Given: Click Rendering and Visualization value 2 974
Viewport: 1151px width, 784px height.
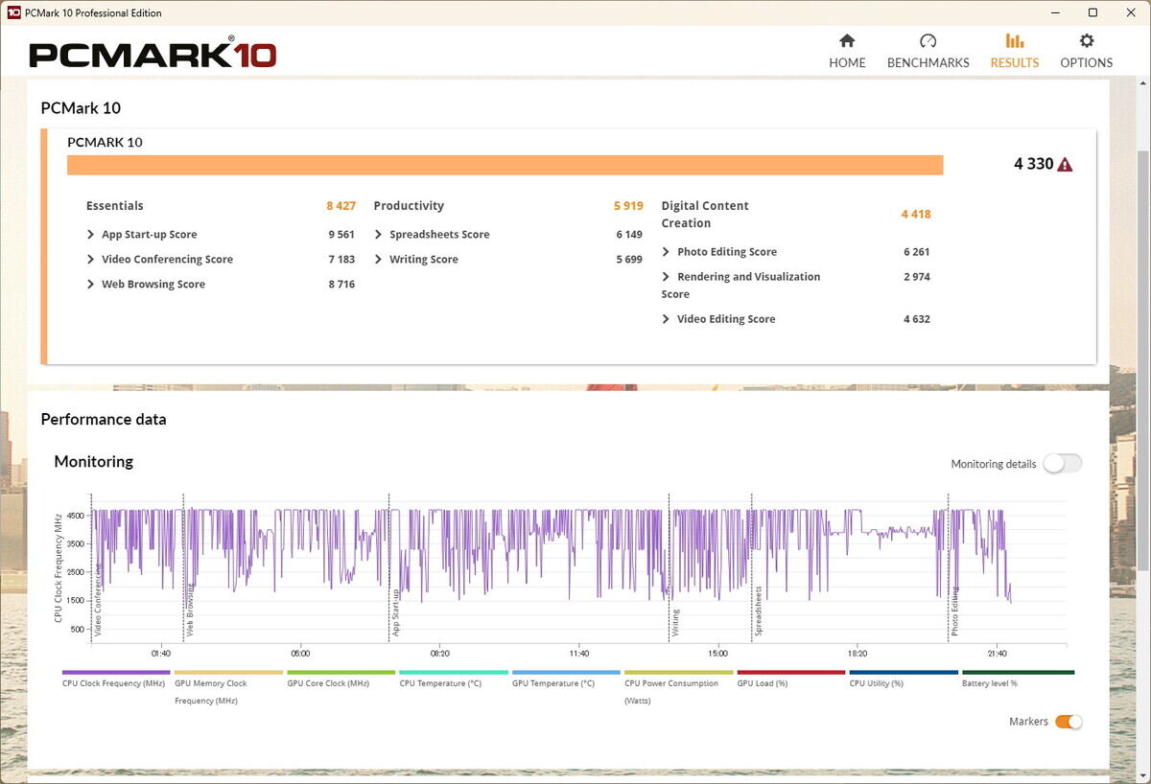Looking at the screenshot, I should (x=917, y=276).
